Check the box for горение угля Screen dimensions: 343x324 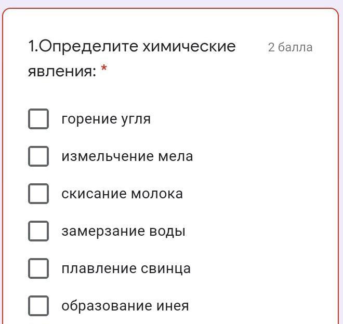coord(38,119)
